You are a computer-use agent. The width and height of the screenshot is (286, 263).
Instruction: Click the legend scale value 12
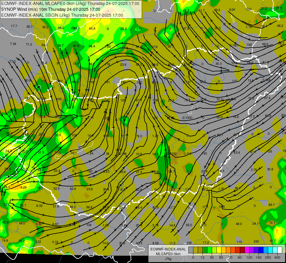tap(202, 257)
